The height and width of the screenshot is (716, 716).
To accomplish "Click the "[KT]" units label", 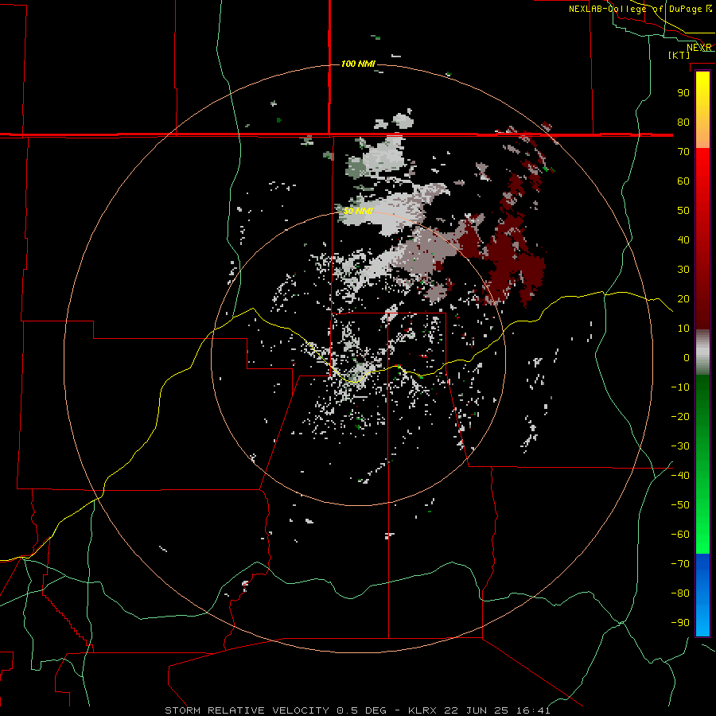I will (x=679, y=55).
